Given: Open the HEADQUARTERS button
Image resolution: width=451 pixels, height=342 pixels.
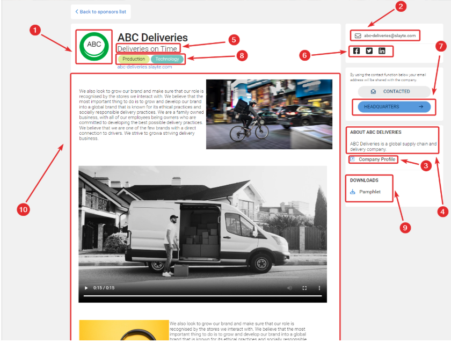Looking at the screenshot, I should [x=394, y=107].
